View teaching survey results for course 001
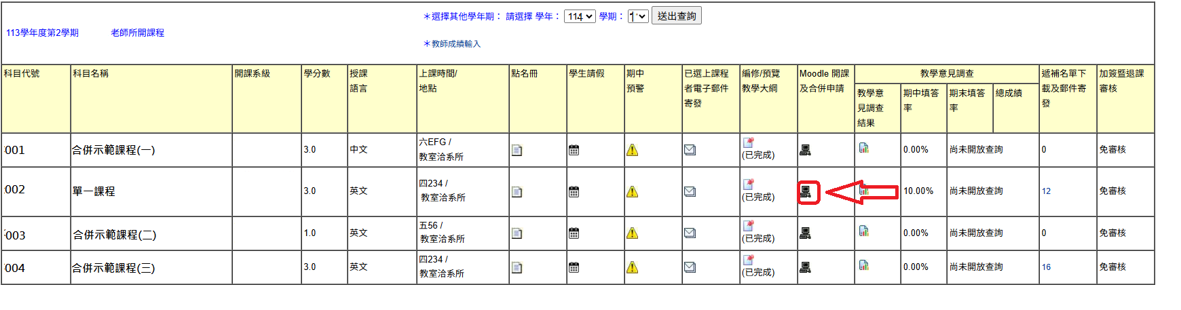Screen dimensions: 1181x310 click(x=864, y=148)
